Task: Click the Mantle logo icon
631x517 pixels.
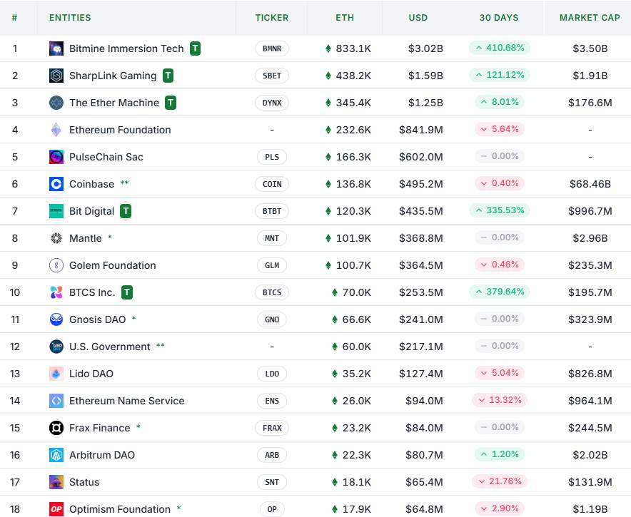Action: [x=56, y=238]
